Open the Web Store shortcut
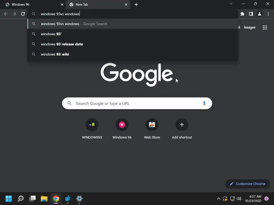 coord(152,129)
